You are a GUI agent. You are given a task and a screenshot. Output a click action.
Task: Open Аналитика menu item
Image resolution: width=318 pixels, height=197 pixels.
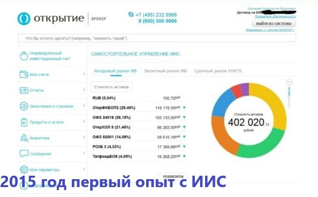click(39, 138)
